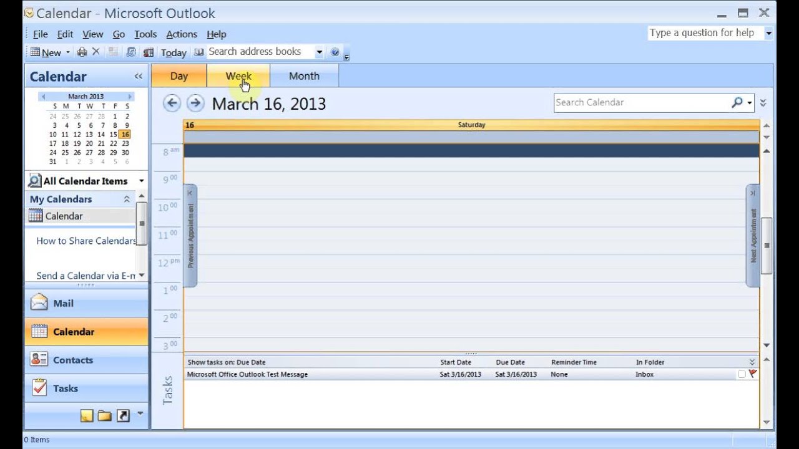
Task: Open the View menu
Action: tap(92, 34)
